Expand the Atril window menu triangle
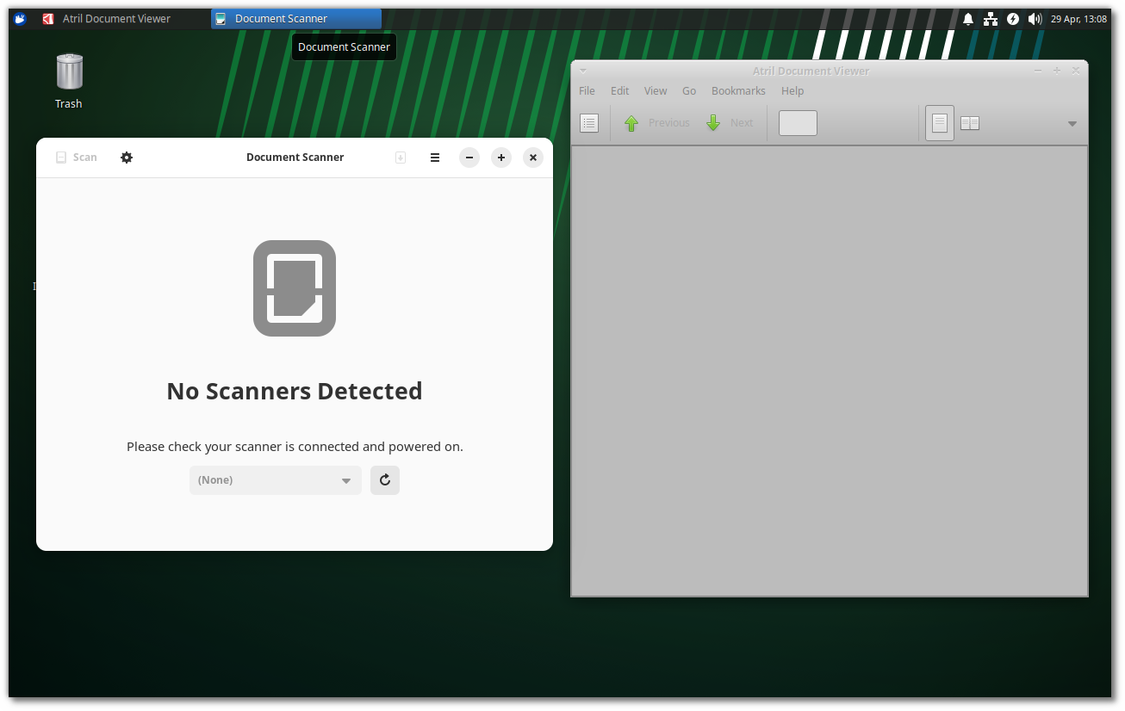1125x711 pixels. [583, 70]
